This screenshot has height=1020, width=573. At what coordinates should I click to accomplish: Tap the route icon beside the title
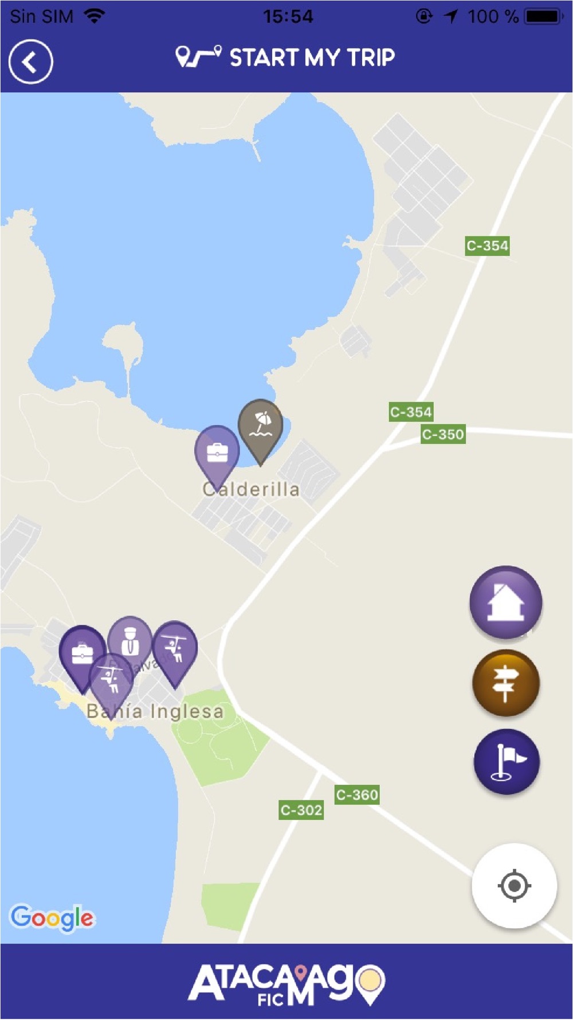(198, 56)
